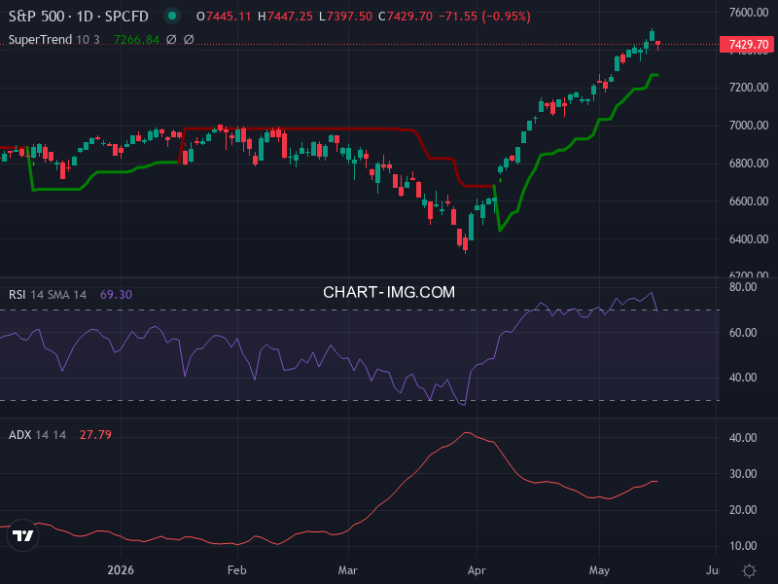Click the 7200.00 price axis label
Screen dimensions: 778x584
[749, 88]
